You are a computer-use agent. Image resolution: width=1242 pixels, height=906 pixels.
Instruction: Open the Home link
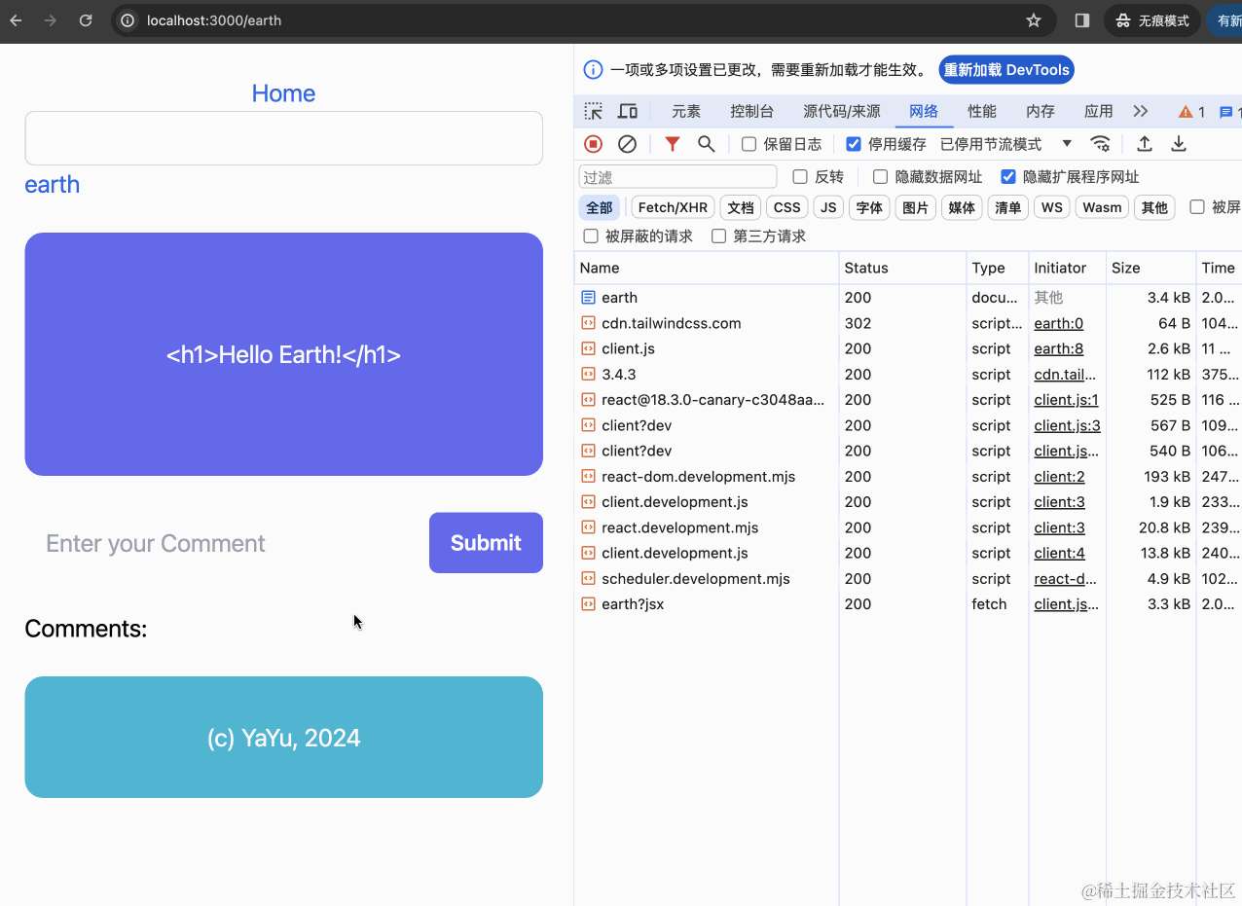pyautogui.click(x=283, y=92)
